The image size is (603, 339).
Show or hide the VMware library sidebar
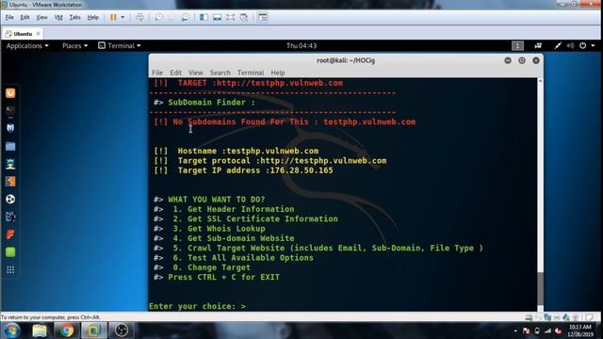(x=204, y=17)
